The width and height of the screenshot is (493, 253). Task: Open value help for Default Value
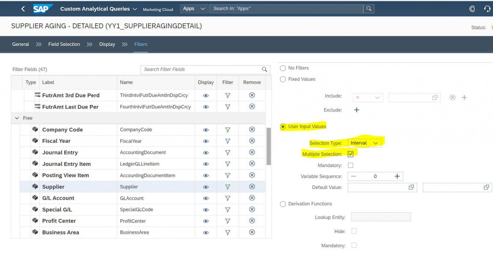(x=411, y=187)
